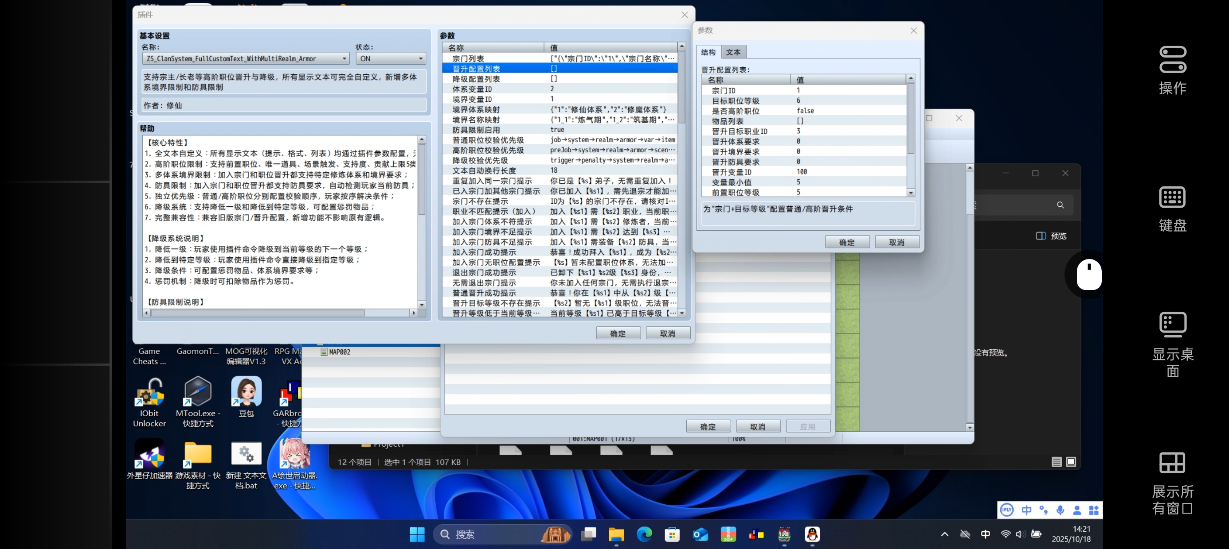Select 境界名称映射 parameter row
Viewport: 1229px width, 549px height.
pyautogui.click(x=560, y=119)
